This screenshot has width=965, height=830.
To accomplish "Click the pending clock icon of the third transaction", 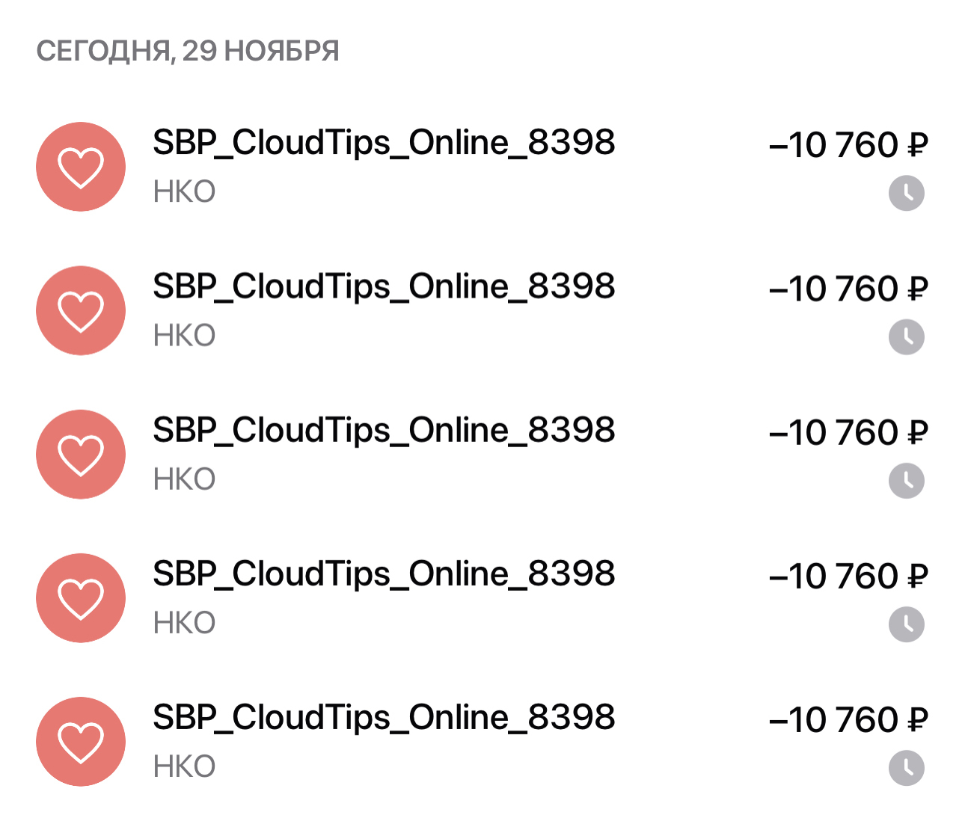I will point(906,481).
